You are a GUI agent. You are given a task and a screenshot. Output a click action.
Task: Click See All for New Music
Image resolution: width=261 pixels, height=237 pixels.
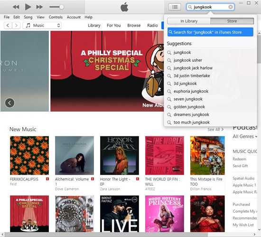(215, 129)
